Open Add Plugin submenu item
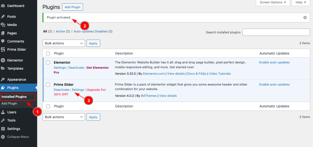The height and width of the screenshot is (147, 313). click(9, 103)
